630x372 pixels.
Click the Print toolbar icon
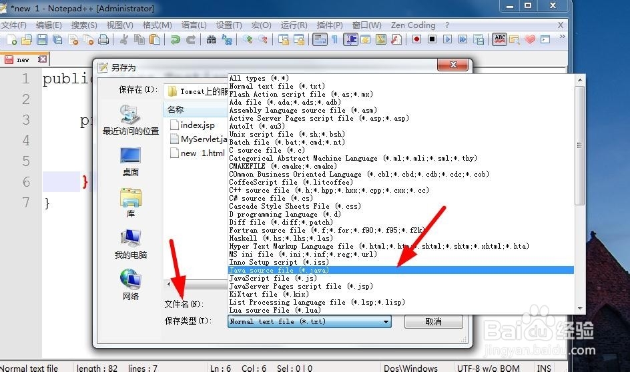(103, 39)
